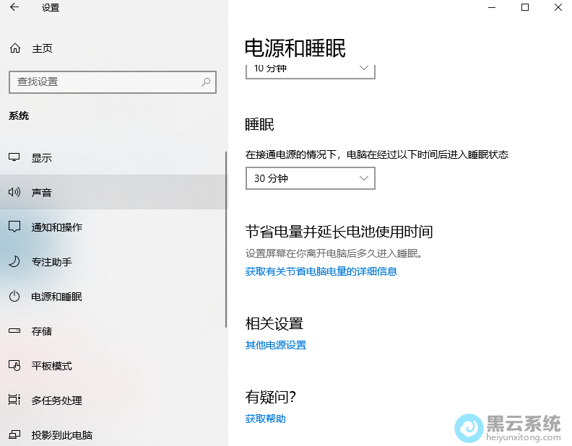Click the Display (显示) monitor icon

point(14,158)
